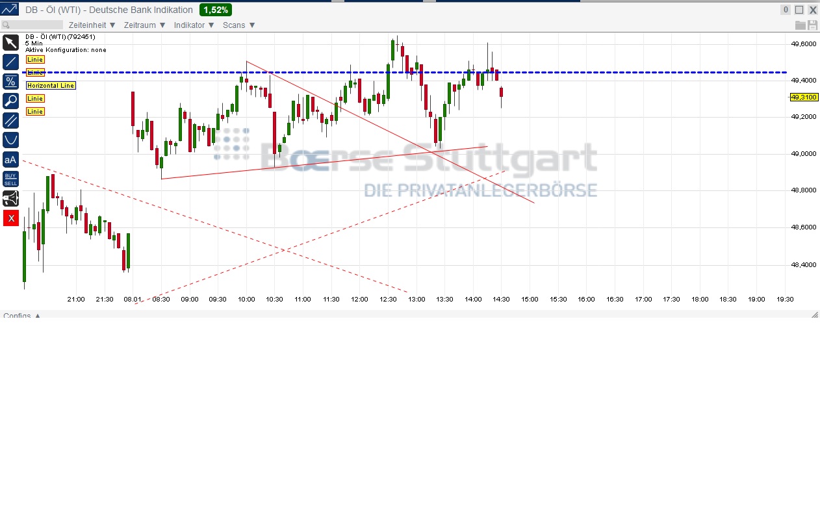Click the 08:01 time axis label
The image size is (820, 512).
coord(133,299)
